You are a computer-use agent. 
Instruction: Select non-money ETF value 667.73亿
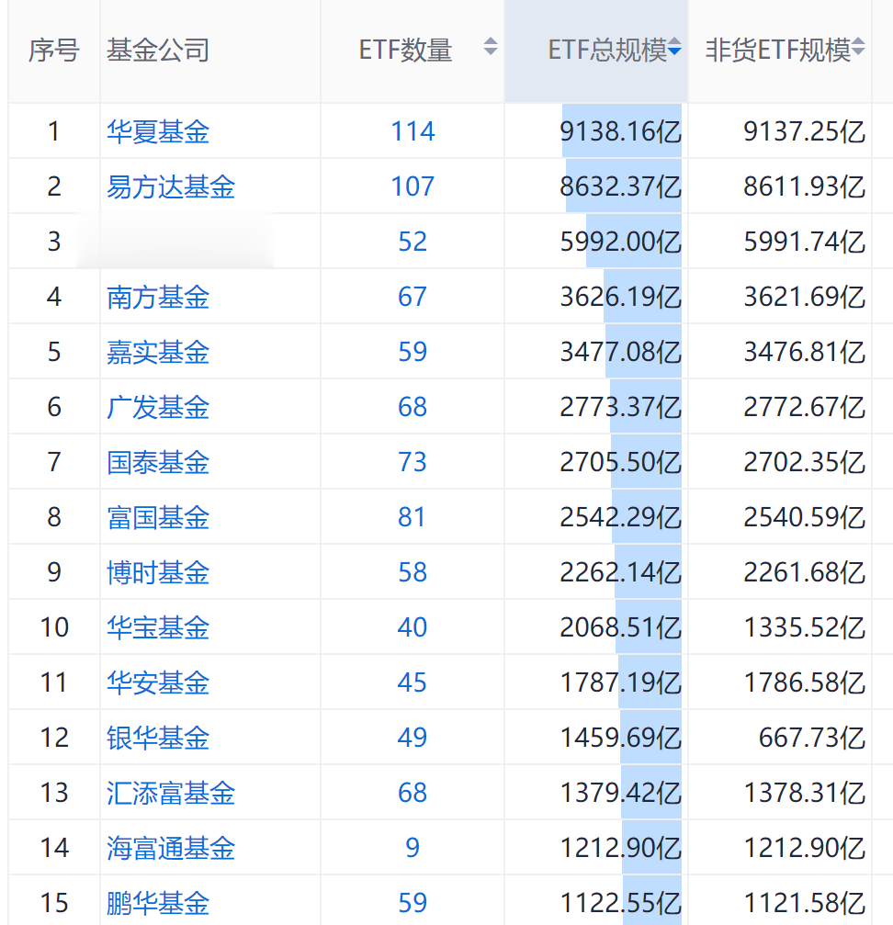pos(812,738)
